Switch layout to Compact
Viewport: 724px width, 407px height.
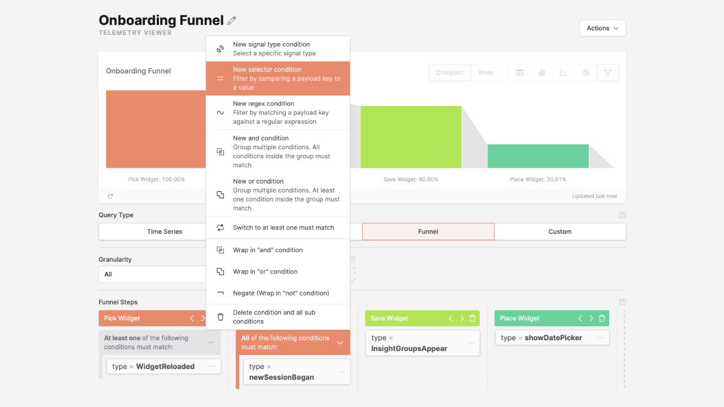click(x=450, y=73)
